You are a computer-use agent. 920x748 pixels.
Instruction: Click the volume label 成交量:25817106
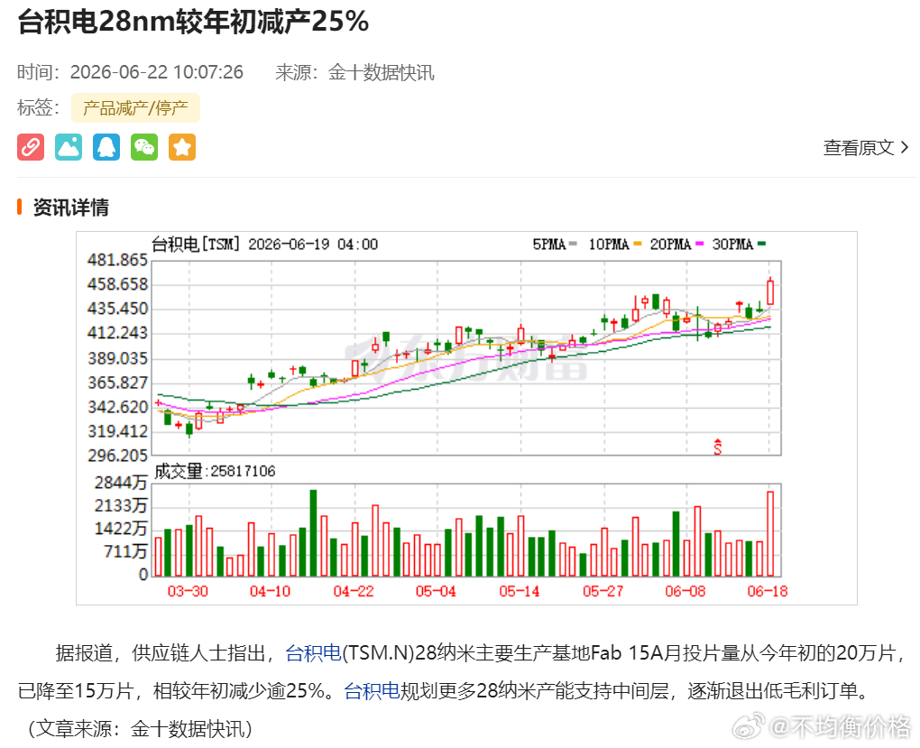pos(215,471)
